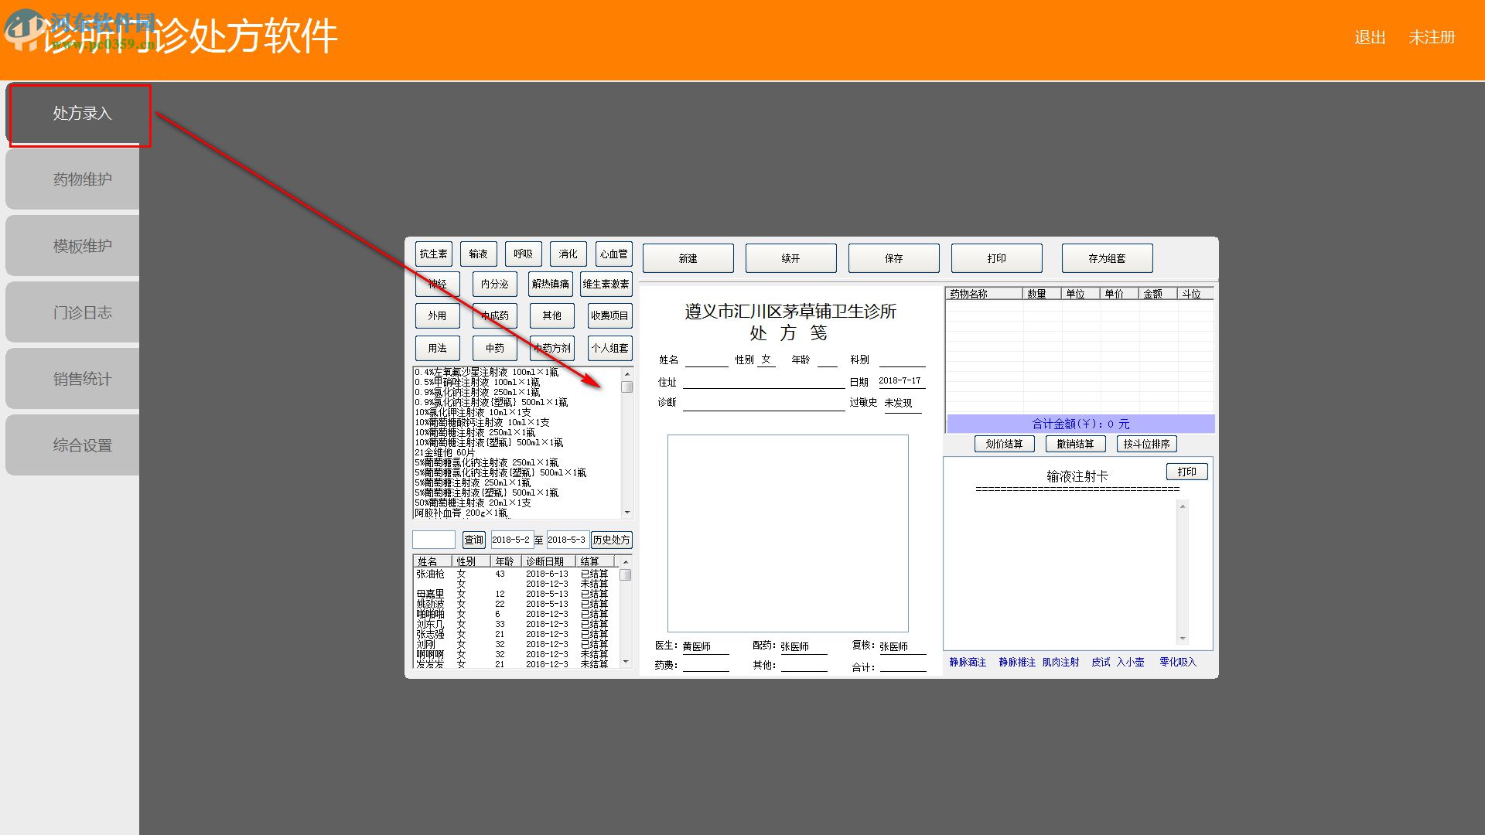Click 存为组套 button
This screenshot has width=1485, height=835.
pyautogui.click(x=1107, y=258)
